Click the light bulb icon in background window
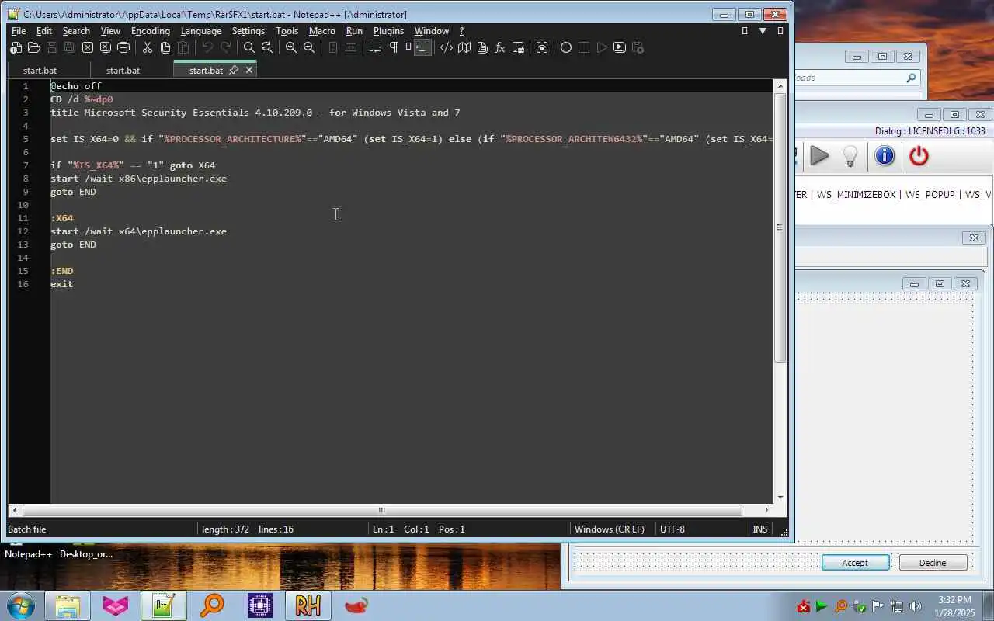This screenshot has height=621, width=994. point(850,156)
